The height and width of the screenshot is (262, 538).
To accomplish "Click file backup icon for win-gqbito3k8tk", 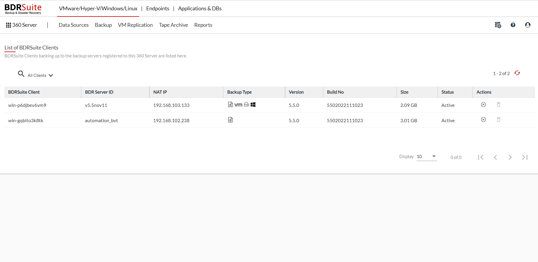I will tap(230, 120).
